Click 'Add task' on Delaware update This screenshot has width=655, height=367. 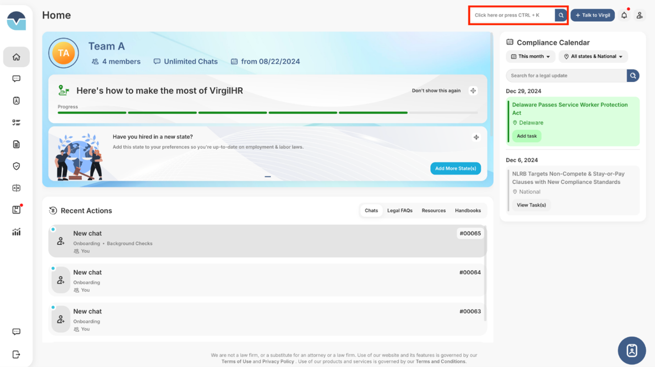(527, 136)
